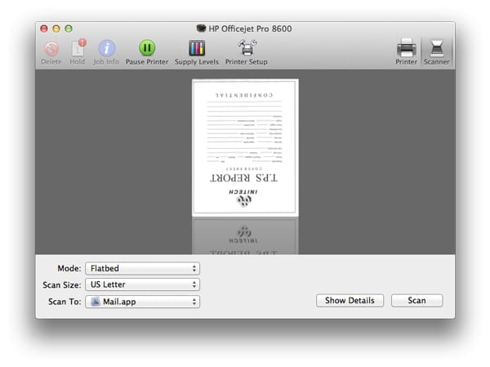This screenshot has width=490, height=367.
Task: Click the empty gray preview background
Action: (106, 163)
